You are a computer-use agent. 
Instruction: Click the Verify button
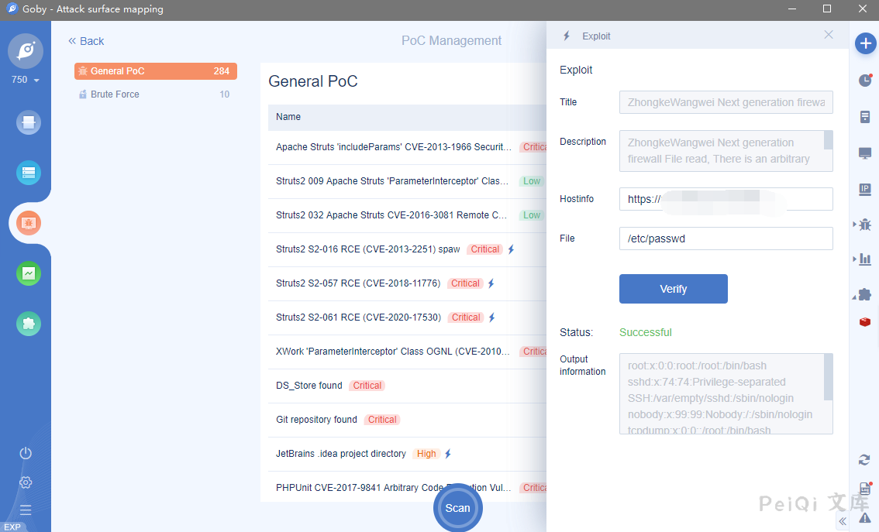[x=673, y=289]
